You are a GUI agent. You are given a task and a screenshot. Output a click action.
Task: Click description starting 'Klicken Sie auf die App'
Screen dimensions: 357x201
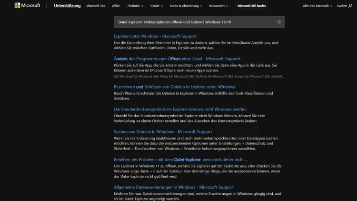tap(195, 68)
